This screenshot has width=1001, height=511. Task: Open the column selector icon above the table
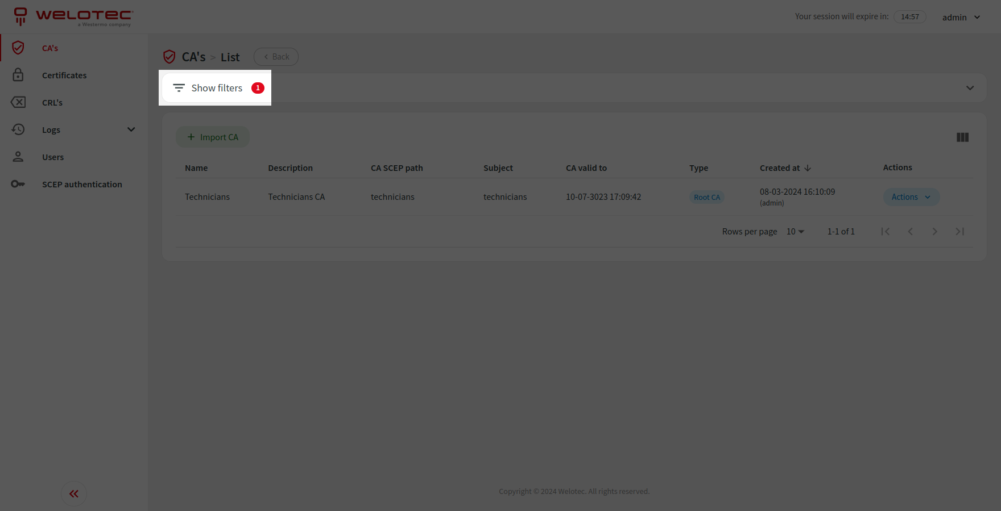962,137
